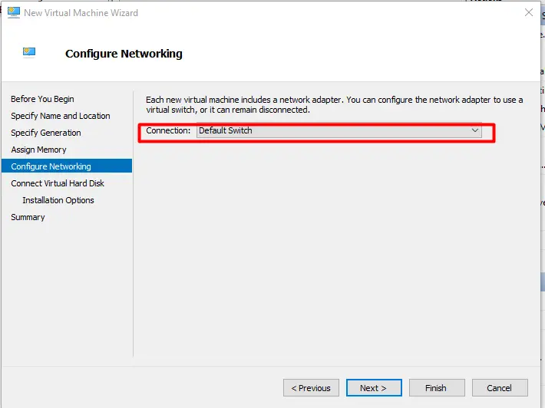Close the wizard with the X button
545x408 pixels.
529,12
